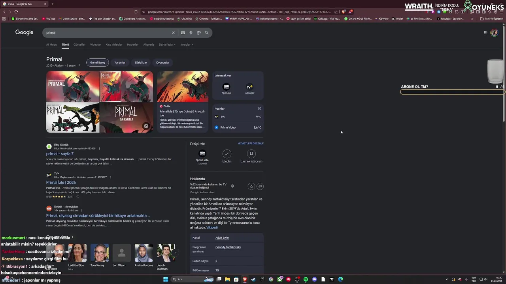Click inside the Google search input field
506x284 pixels.
click(107, 33)
